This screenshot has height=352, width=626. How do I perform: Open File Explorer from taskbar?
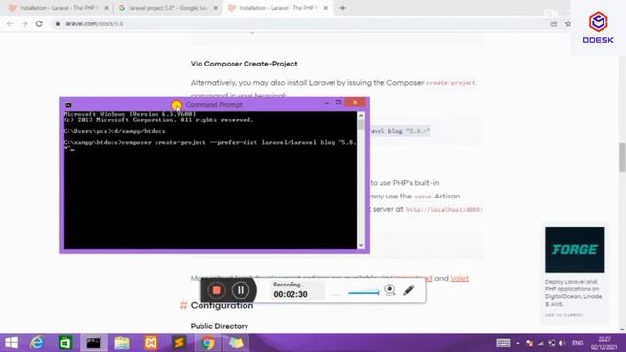coord(122,343)
